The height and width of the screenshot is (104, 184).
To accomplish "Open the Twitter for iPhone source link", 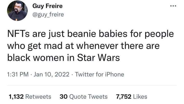I will [x=99, y=74].
